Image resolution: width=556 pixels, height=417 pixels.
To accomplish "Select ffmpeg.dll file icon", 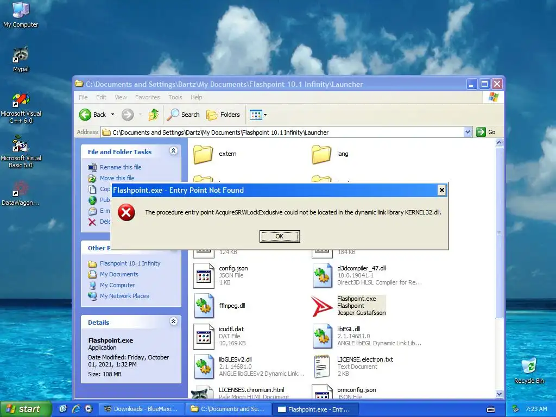I will pos(204,306).
